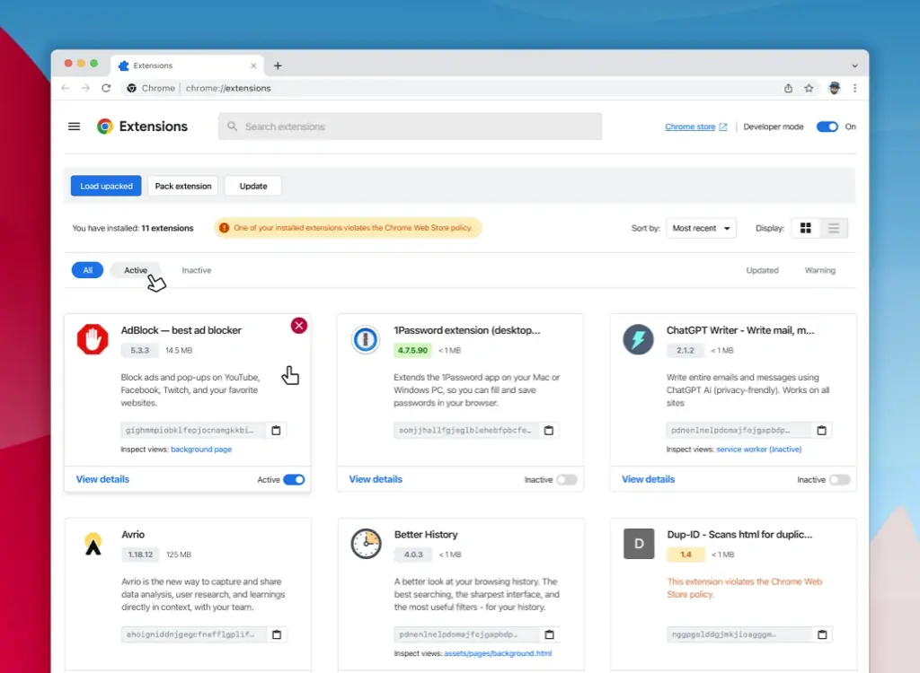The width and height of the screenshot is (920, 673).
Task: Copy the AdBlock extension ID
Action: click(x=276, y=430)
